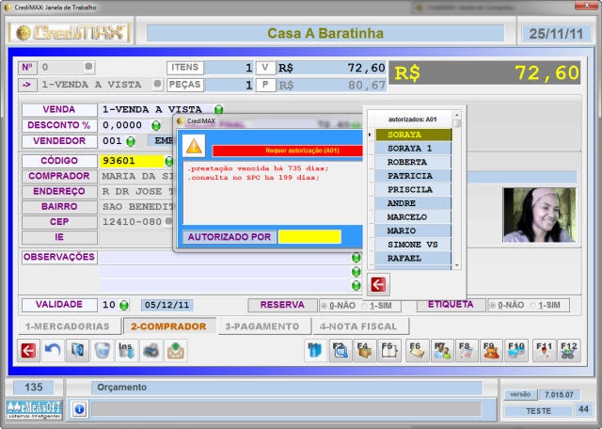Select 1-SIM radio for Reserva
Image resolution: width=602 pixels, height=429 pixels.
click(363, 306)
